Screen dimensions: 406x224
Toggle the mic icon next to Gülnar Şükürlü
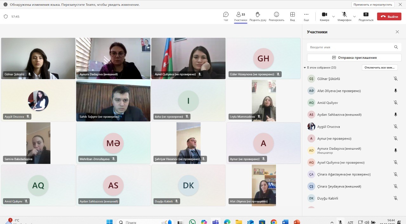pos(396,79)
